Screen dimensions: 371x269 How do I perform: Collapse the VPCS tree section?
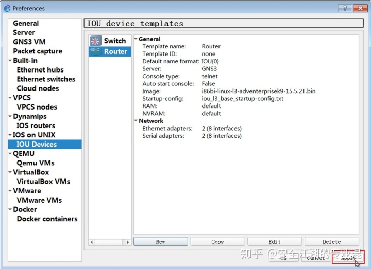[x=10, y=98]
